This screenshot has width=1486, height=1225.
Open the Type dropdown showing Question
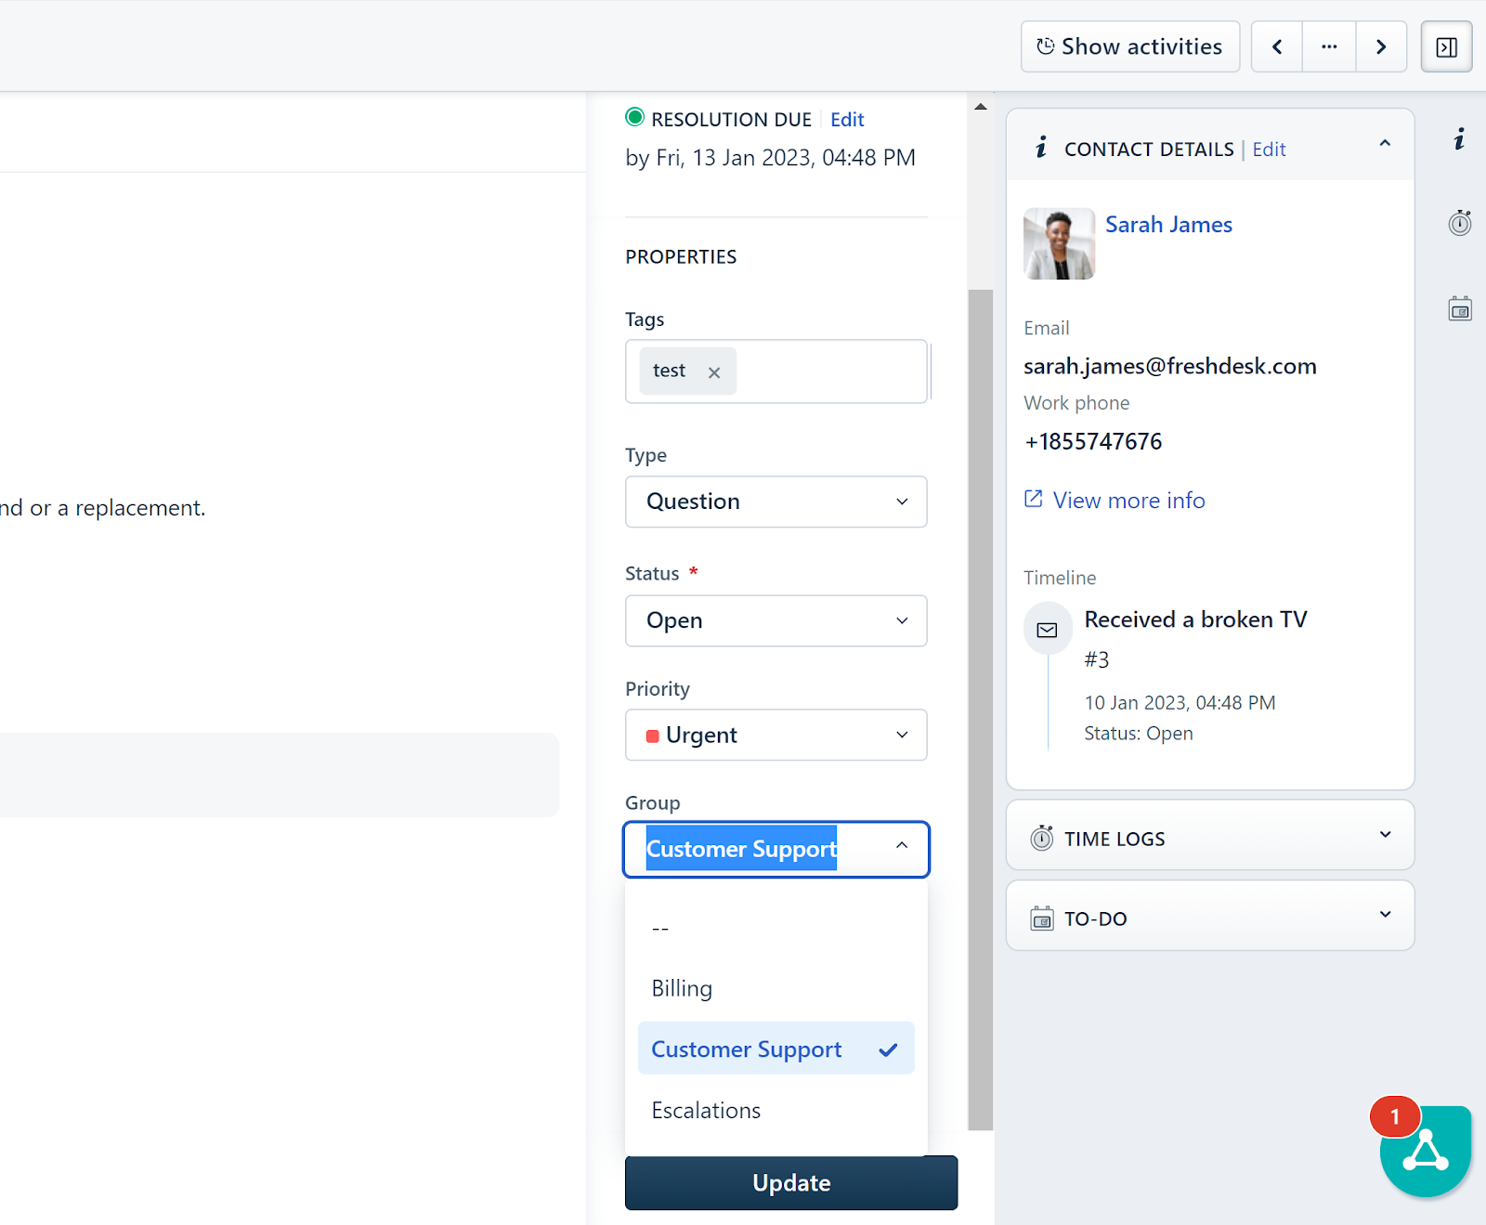tap(776, 502)
